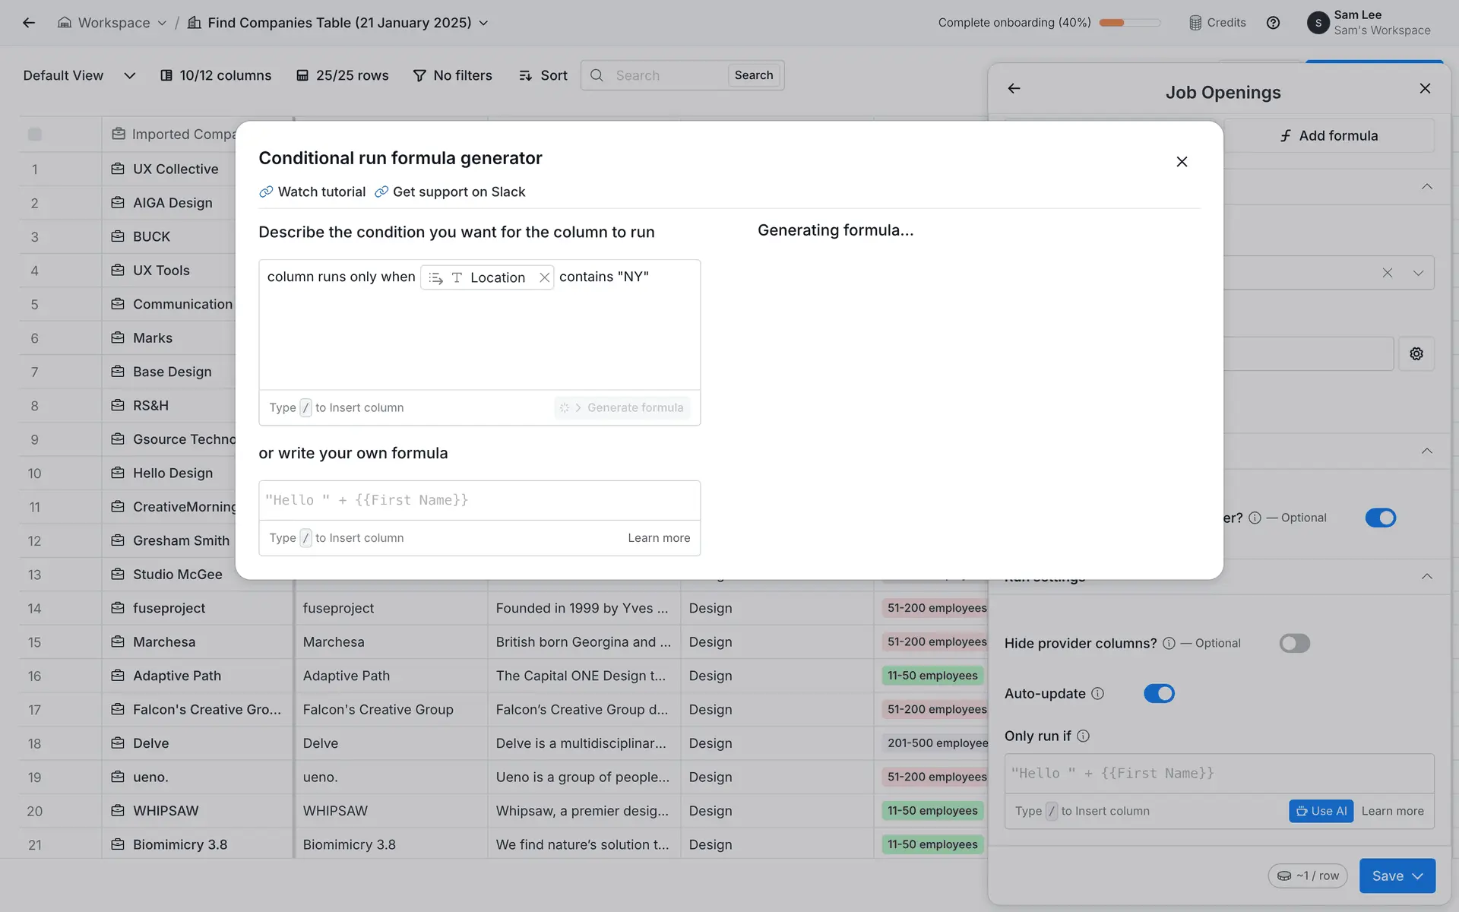
Task: Open the No filters menu
Action: click(453, 75)
